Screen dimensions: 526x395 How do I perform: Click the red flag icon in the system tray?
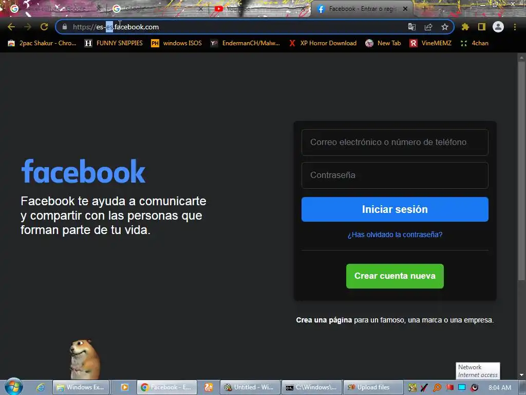(449, 388)
